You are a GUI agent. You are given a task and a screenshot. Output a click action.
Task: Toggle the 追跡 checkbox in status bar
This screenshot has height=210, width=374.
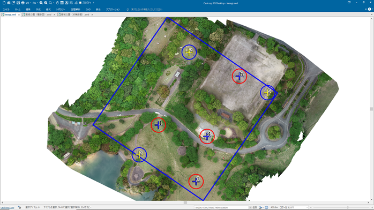click(250, 207)
